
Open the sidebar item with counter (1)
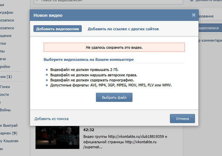[x=6, y=77]
